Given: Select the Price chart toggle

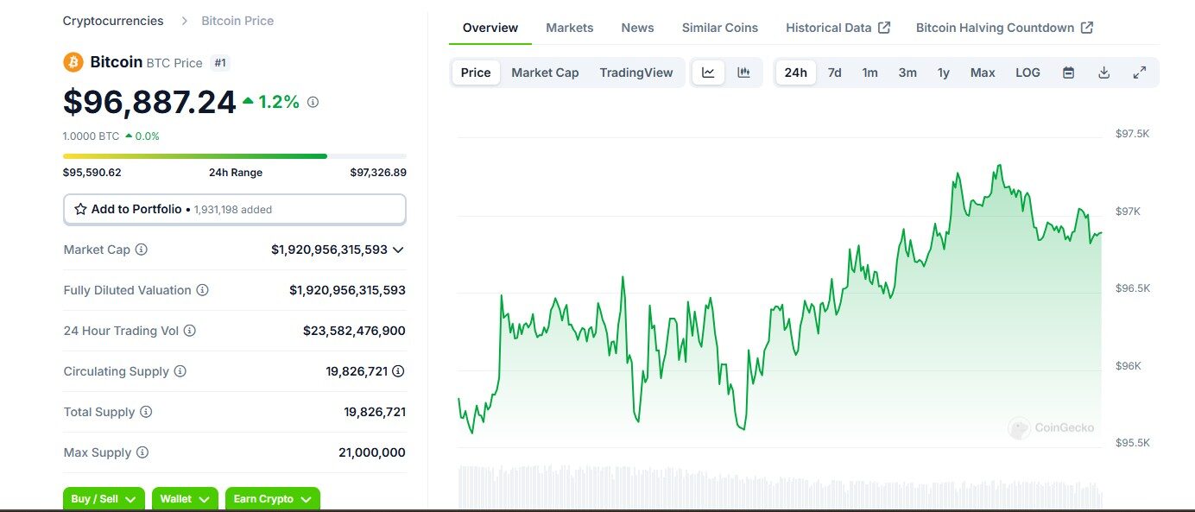Looking at the screenshot, I should click(476, 73).
